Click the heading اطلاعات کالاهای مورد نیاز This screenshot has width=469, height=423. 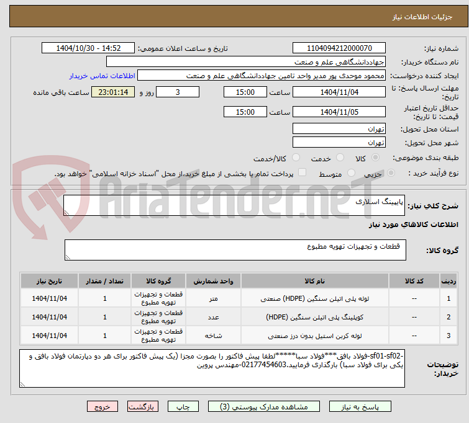tap(413, 225)
